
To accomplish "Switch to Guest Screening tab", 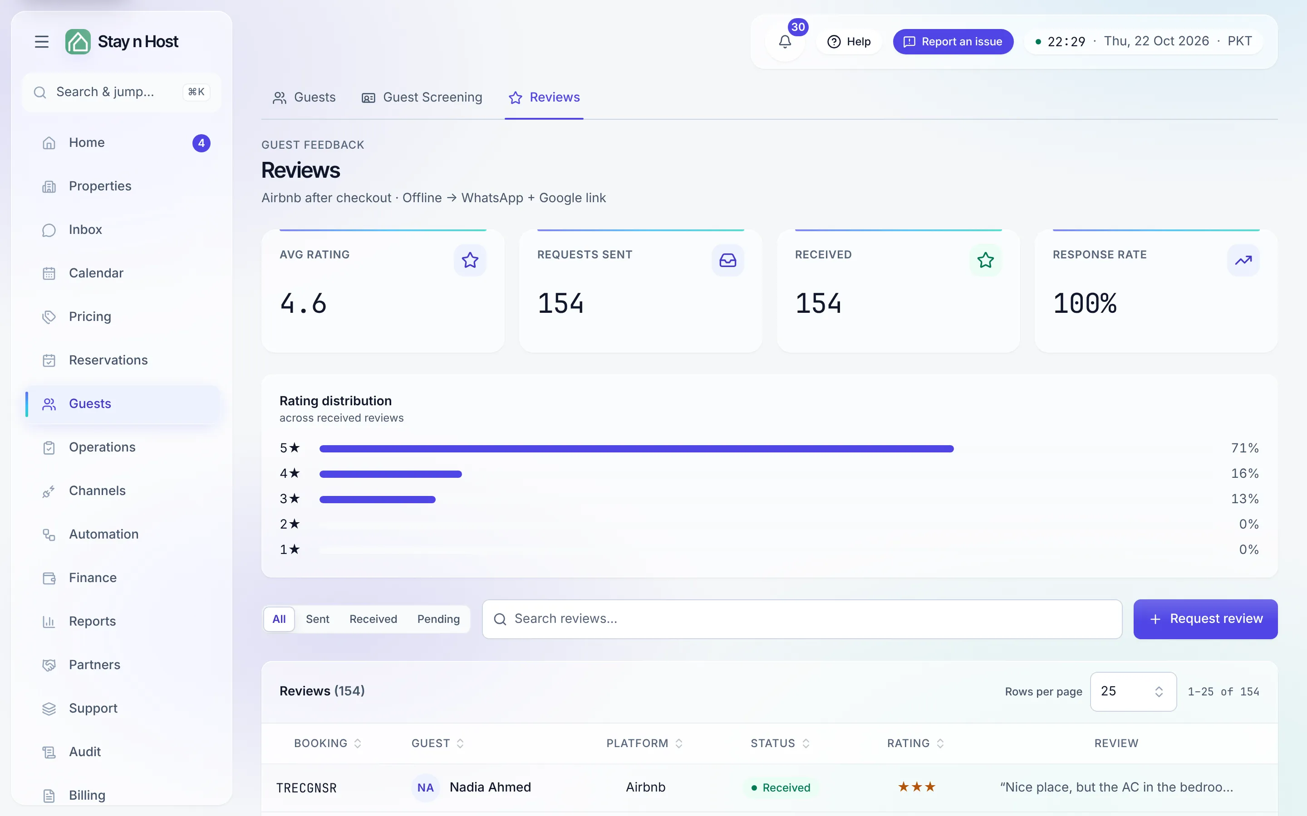I will (x=422, y=97).
